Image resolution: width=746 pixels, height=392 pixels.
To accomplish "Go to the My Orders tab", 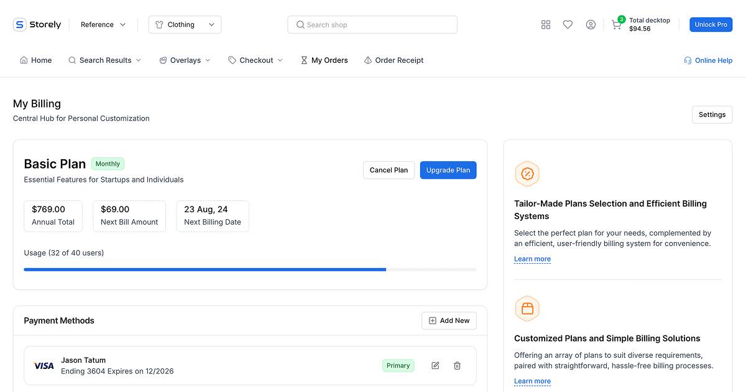I will (324, 60).
